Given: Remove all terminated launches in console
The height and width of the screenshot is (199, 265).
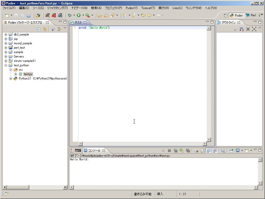Looking at the screenshot, I should click(x=176, y=151).
